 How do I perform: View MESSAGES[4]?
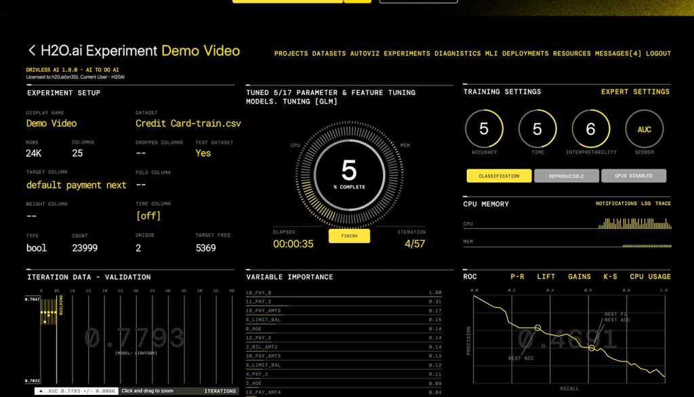click(x=618, y=54)
